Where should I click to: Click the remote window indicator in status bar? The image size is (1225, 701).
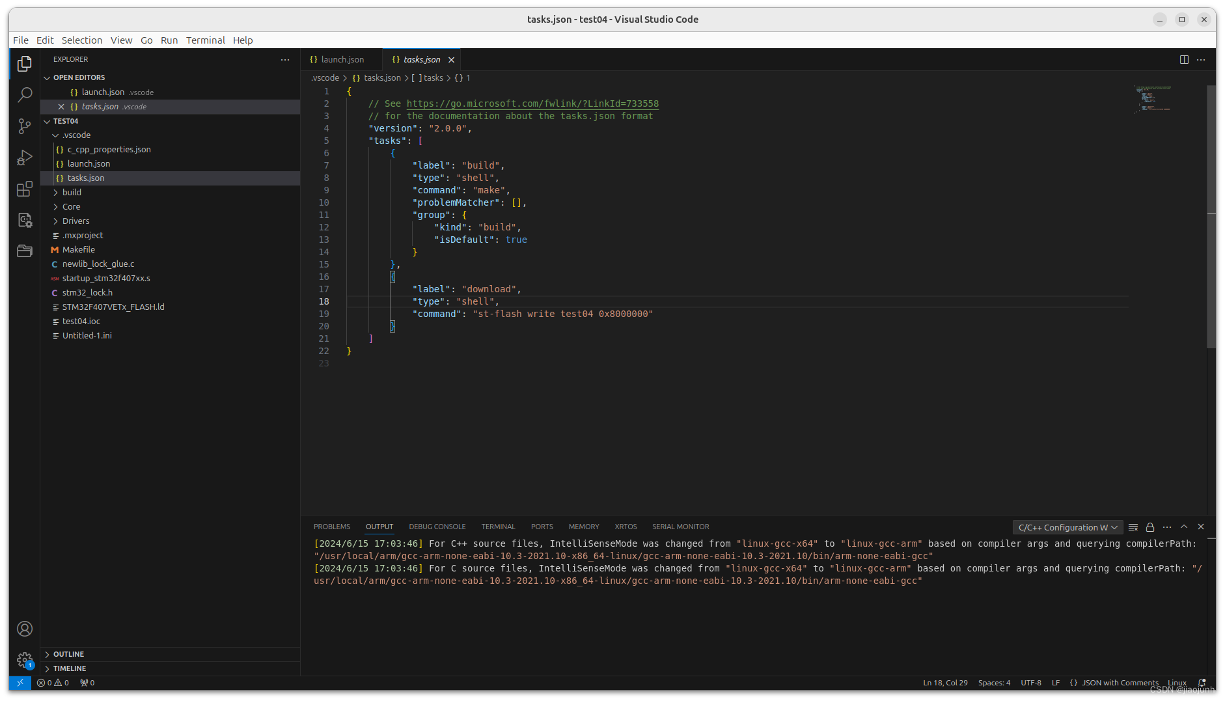click(x=20, y=683)
